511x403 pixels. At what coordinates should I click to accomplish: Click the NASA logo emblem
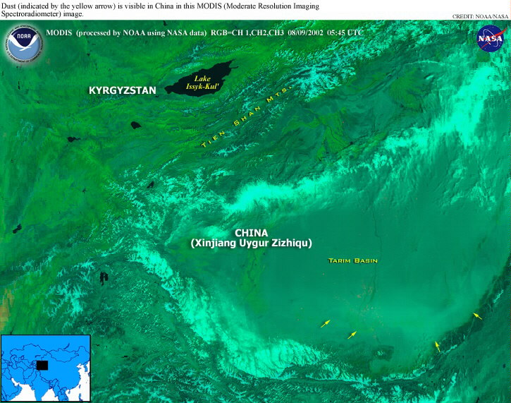[x=490, y=38]
